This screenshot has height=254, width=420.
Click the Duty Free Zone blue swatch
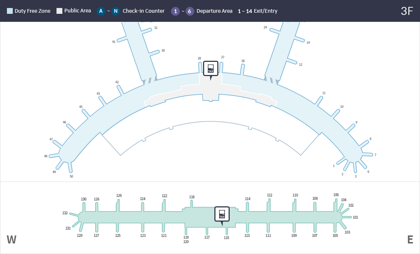[x=10, y=11]
